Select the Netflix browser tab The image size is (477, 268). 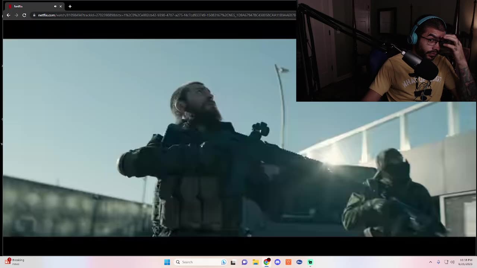(x=34, y=6)
